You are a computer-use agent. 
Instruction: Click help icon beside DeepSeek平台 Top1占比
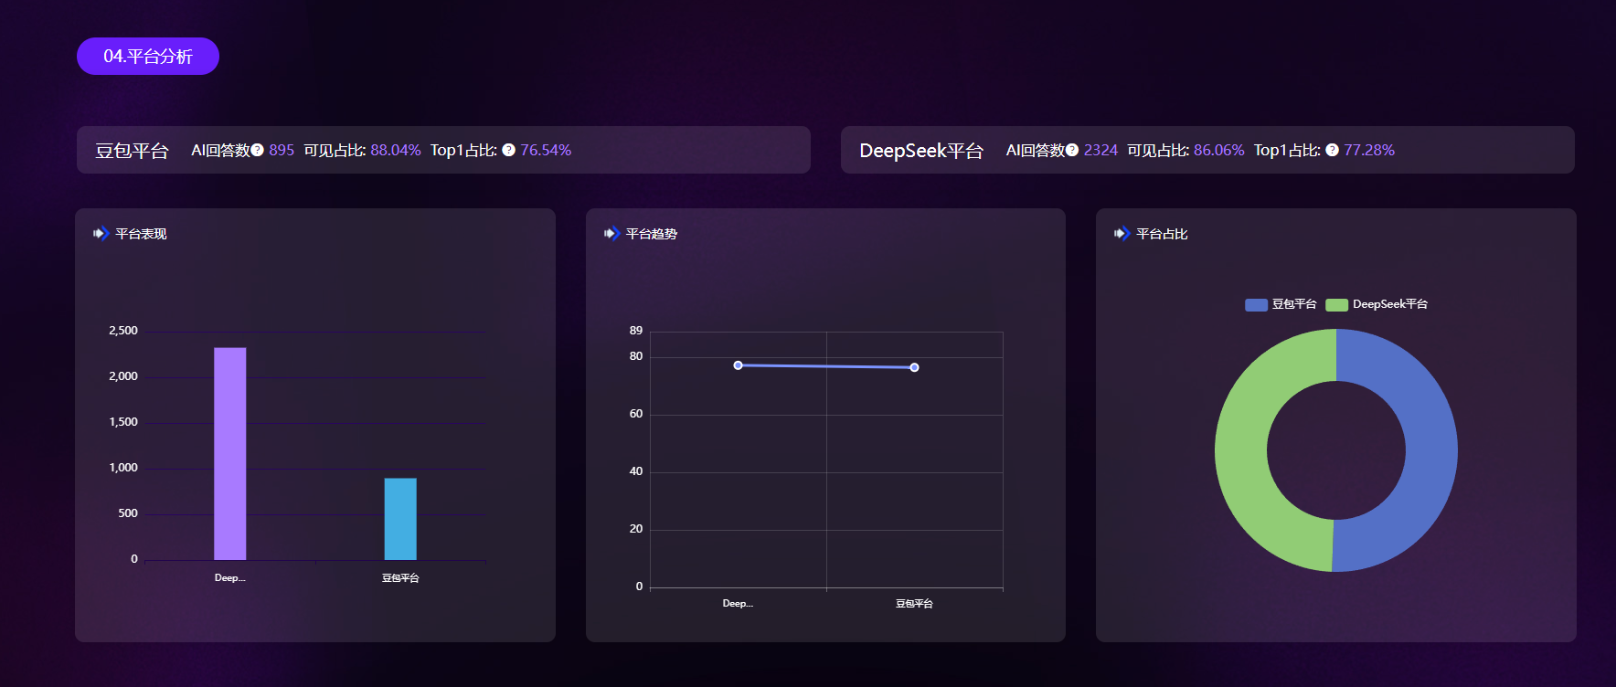[1332, 150]
